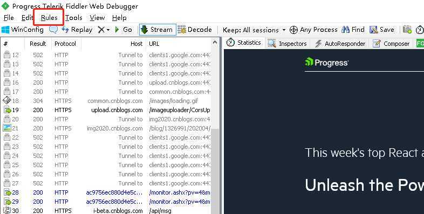424x214 pixels.
Task: Click the session list scroll-up arrow
Action: point(215,43)
